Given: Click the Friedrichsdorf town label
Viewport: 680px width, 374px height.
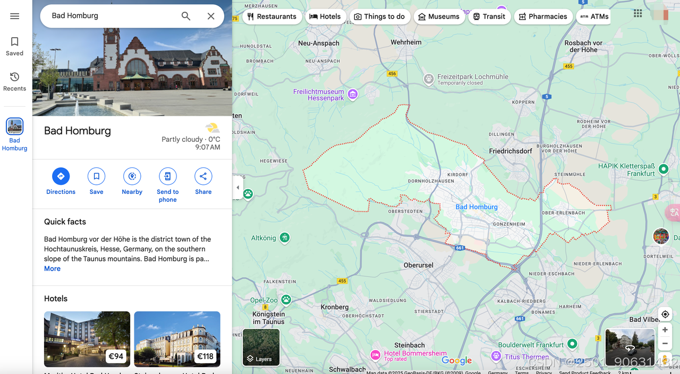Looking at the screenshot, I should [x=511, y=151].
